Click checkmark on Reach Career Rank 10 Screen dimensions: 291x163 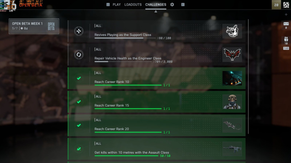click(79, 78)
